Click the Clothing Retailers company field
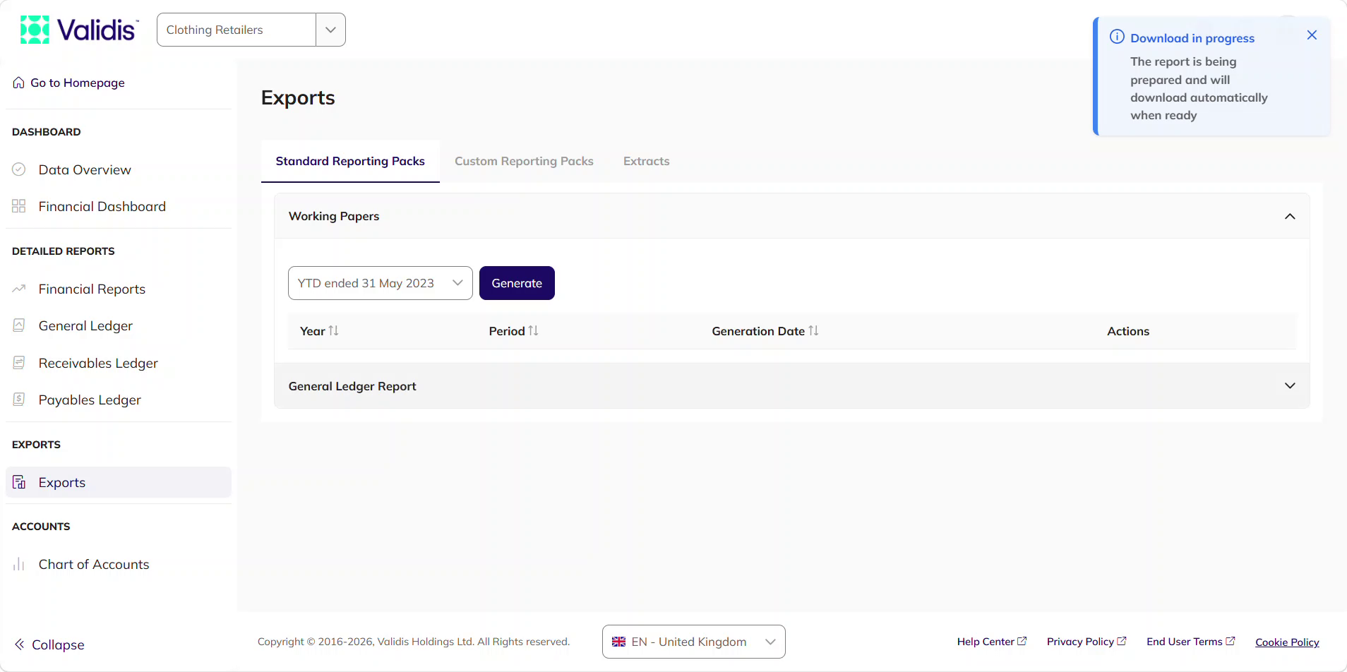 [x=237, y=30]
